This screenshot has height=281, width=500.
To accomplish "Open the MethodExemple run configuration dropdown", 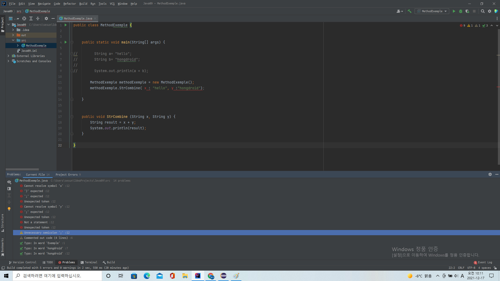I will 432,11.
